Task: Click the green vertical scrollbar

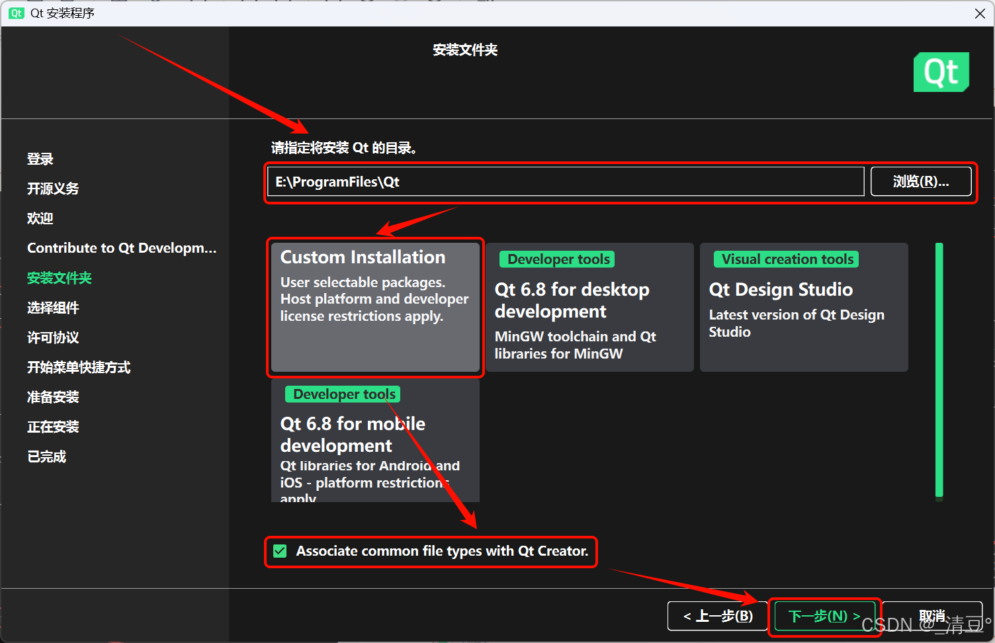Action: coord(939,370)
